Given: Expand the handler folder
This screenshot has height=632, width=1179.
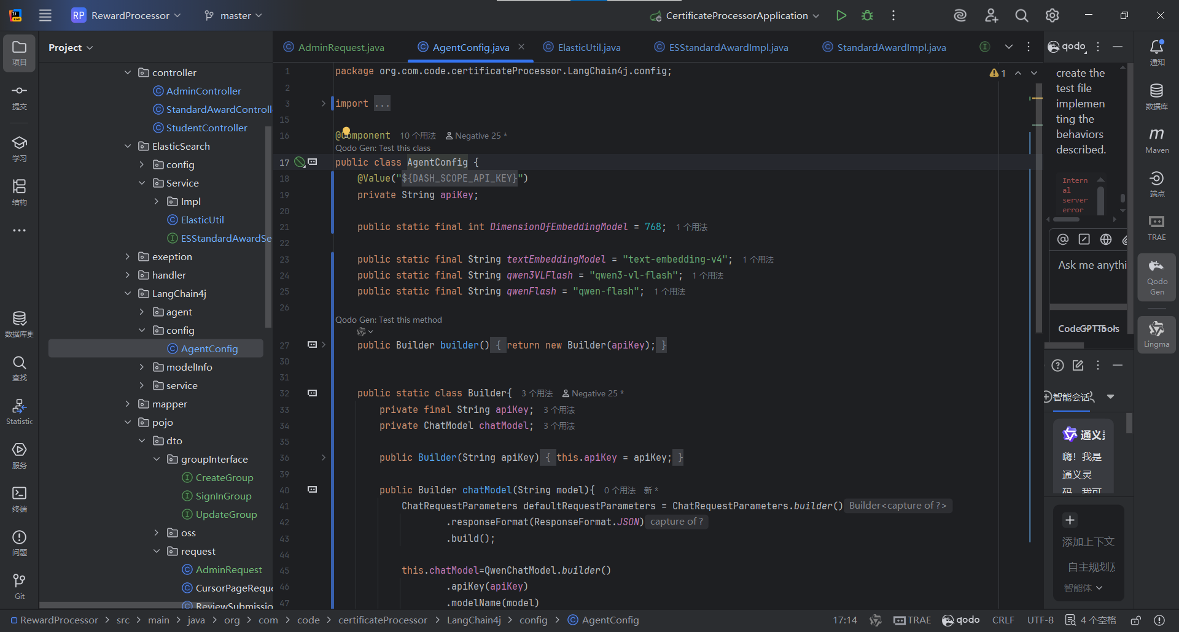Looking at the screenshot, I should (x=128, y=275).
